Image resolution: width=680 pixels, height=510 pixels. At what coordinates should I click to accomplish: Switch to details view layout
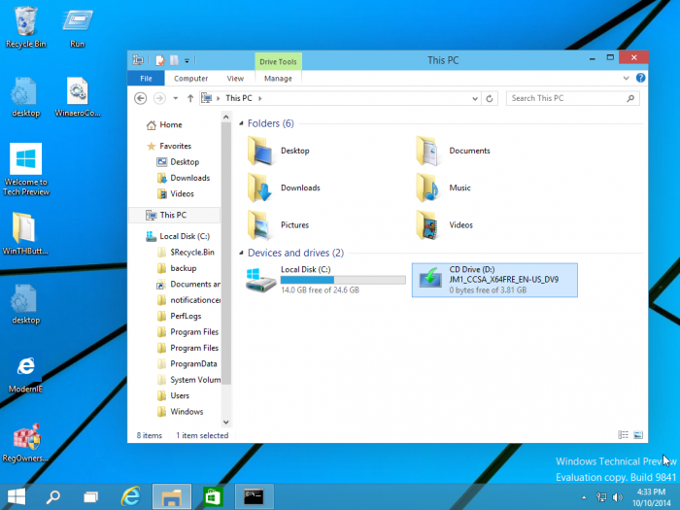coord(623,435)
